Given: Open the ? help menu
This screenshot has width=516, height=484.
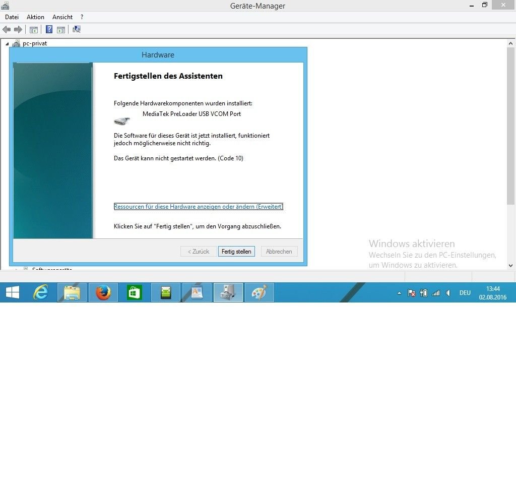Looking at the screenshot, I should pyautogui.click(x=82, y=17).
